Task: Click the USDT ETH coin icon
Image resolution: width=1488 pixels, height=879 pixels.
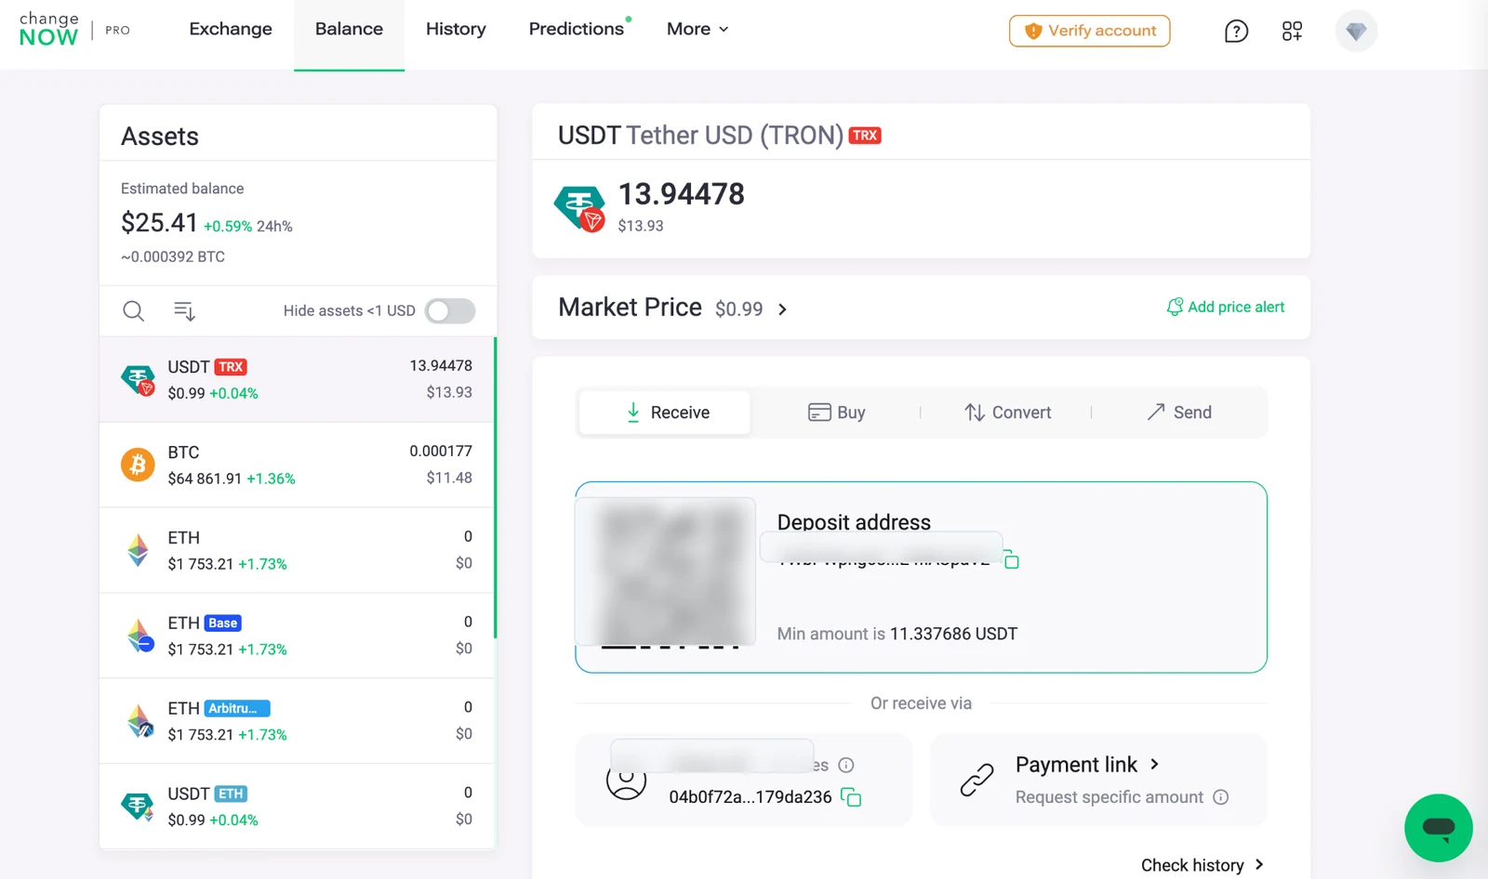Action: (x=138, y=807)
